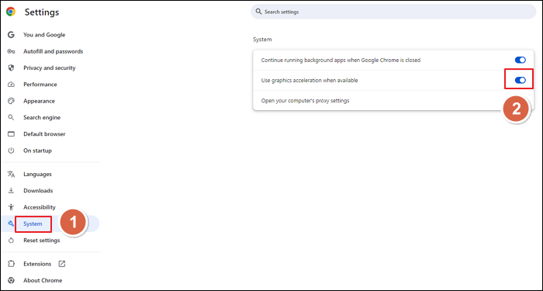Open the Languages settings
This screenshot has width=543, height=291.
[x=37, y=175]
